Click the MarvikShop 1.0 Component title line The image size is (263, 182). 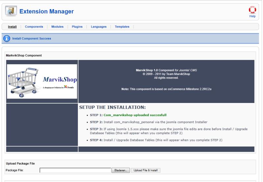(x=166, y=70)
